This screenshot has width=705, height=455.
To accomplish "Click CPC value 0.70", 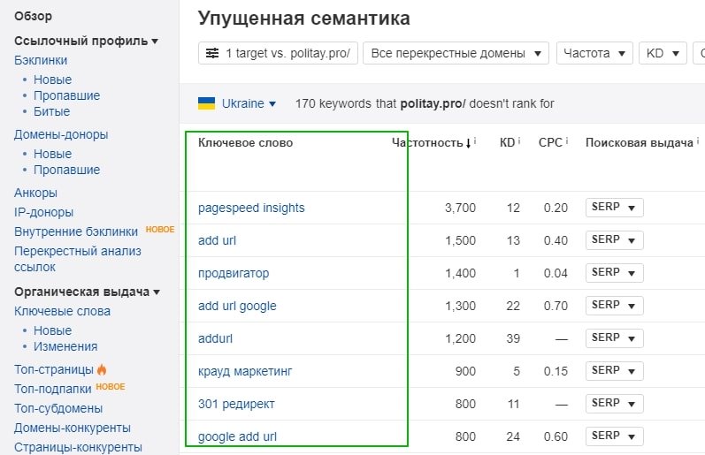I will tap(556, 306).
